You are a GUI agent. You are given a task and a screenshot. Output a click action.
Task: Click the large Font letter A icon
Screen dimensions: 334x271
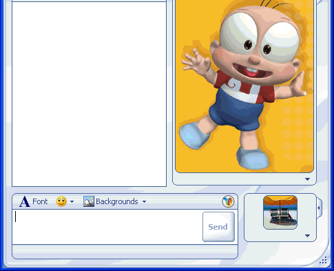click(25, 201)
